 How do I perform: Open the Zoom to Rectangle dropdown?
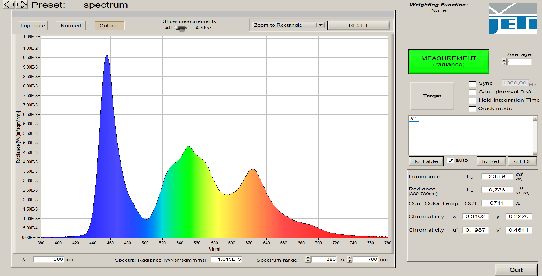coord(288,25)
